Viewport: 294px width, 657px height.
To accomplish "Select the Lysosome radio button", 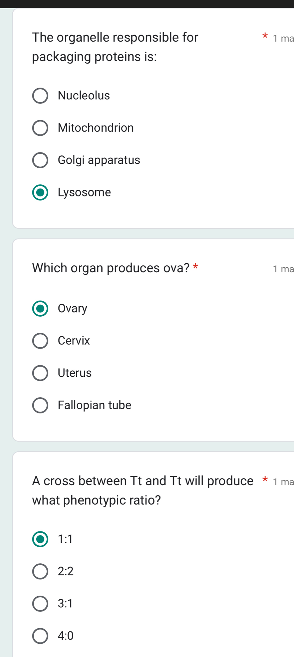I will coord(40,192).
